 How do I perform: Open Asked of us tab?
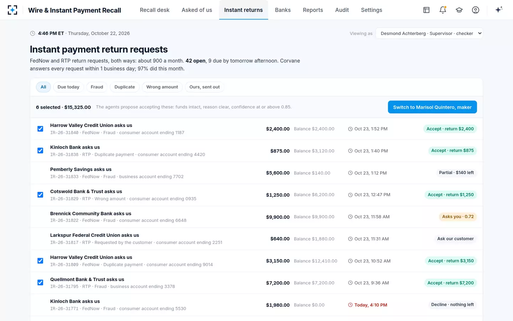coord(197,10)
